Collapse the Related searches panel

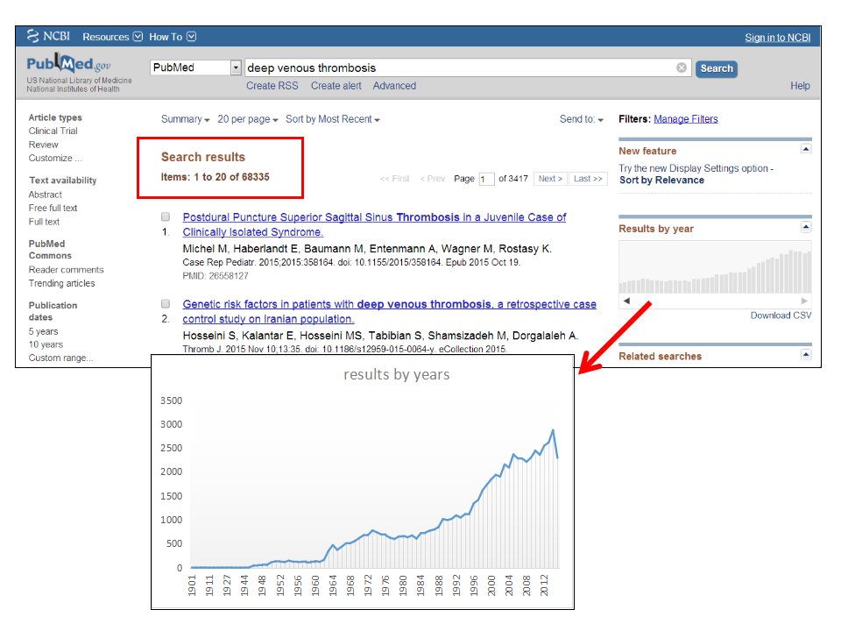(806, 355)
